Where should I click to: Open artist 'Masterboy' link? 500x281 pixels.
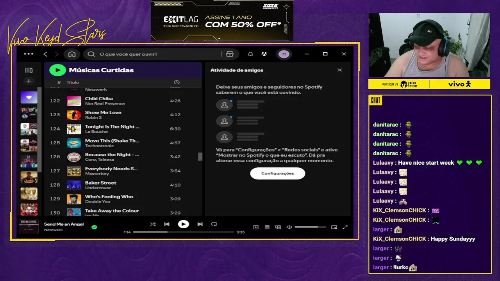click(96, 174)
